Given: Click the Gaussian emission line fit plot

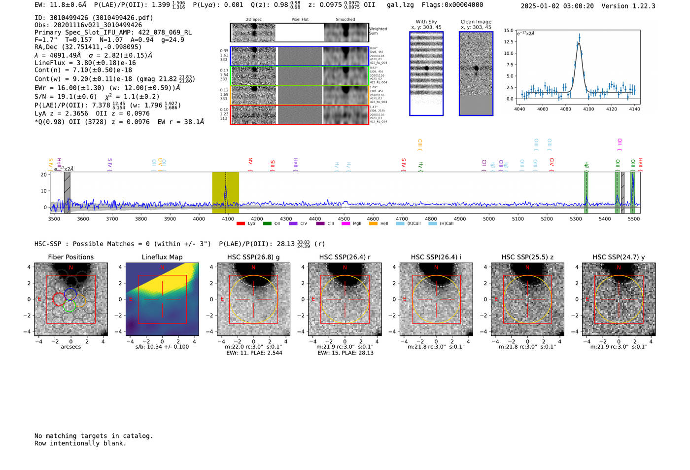Looking at the screenshot, I should [x=578, y=67].
